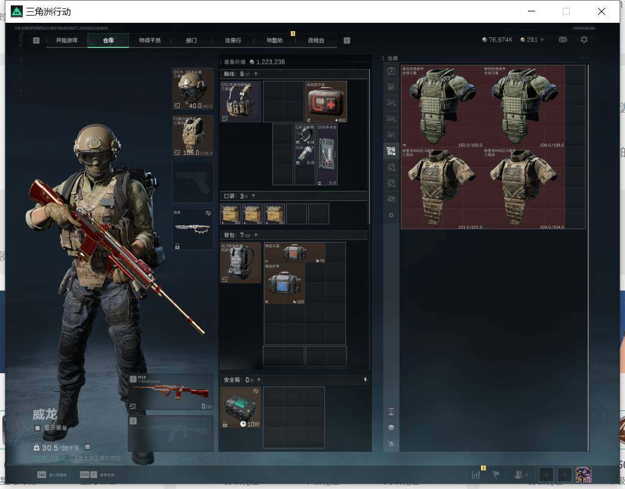Select the ALS backpack item
Screen dimensions: 625x489
[x=241, y=262]
